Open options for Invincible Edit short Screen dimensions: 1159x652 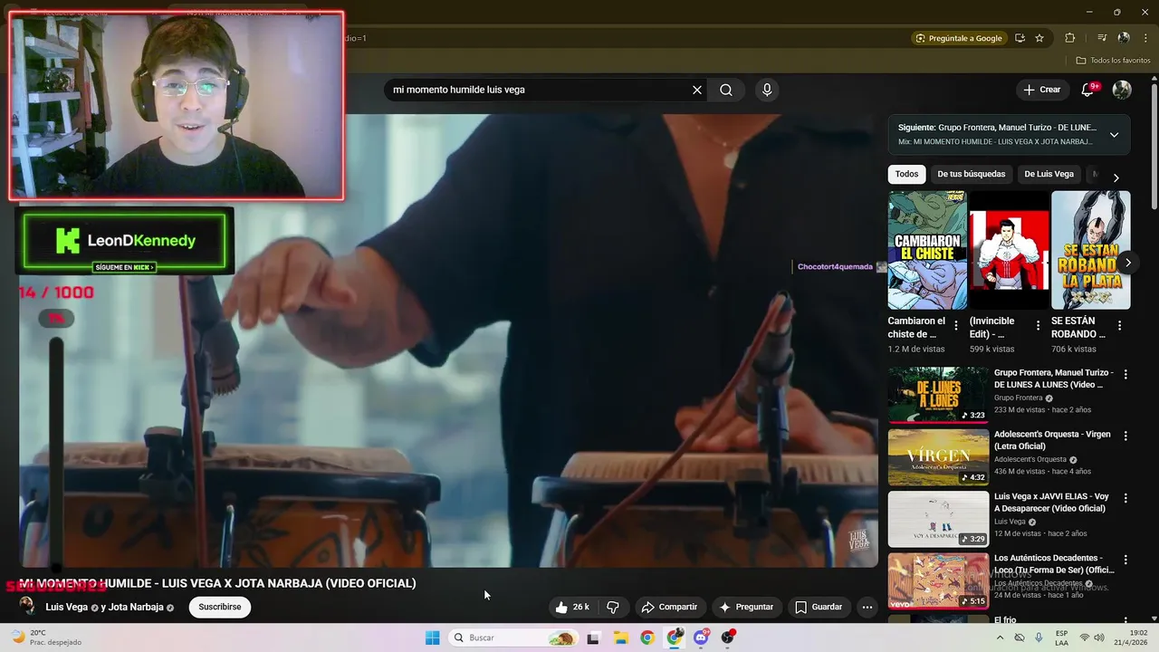click(1038, 326)
